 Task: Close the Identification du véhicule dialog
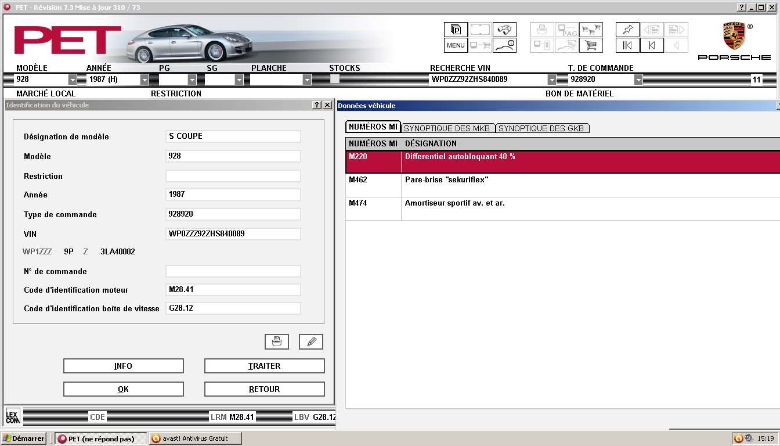(x=327, y=105)
